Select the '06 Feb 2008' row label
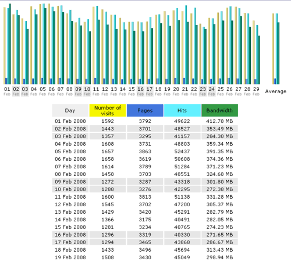The height and width of the screenshot is (261, 291). (70, 159)
